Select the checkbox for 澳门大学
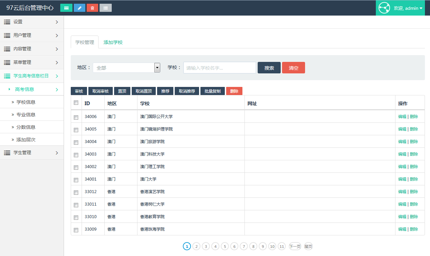Screen dimensions: 430x256 click(76, 180)
